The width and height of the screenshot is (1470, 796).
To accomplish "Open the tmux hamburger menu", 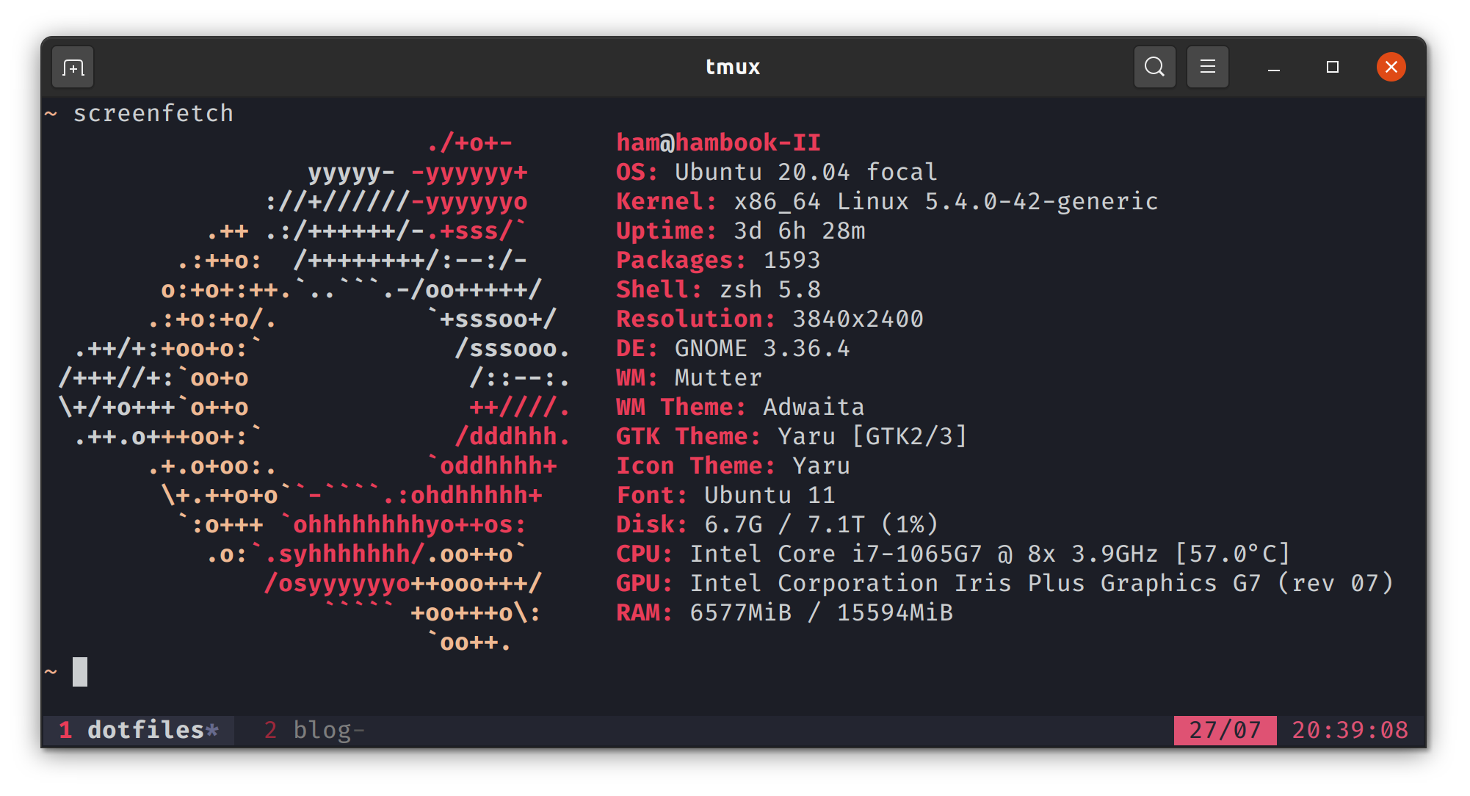I will tap(1207, 67).
